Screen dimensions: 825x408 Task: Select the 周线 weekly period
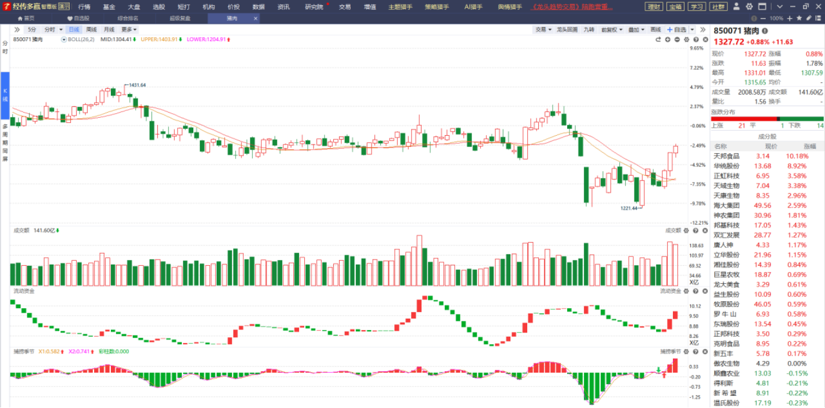92,29
